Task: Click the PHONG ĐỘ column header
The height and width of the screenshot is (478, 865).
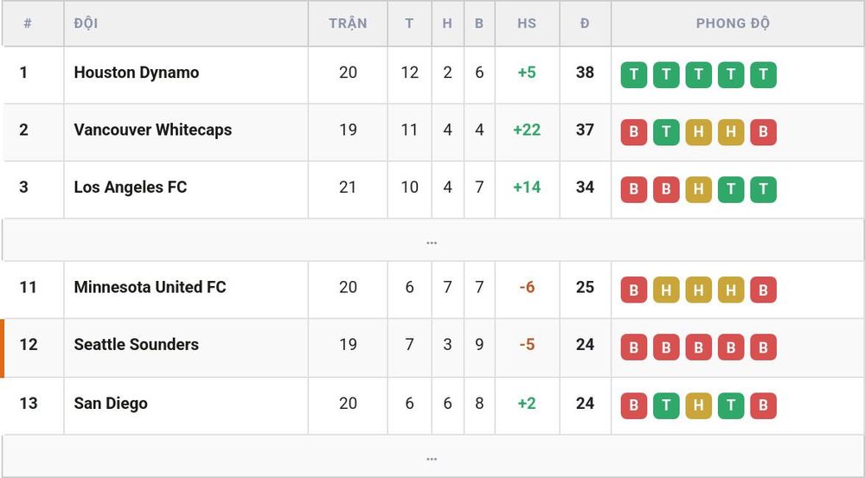Action: [x=733, y=23]
